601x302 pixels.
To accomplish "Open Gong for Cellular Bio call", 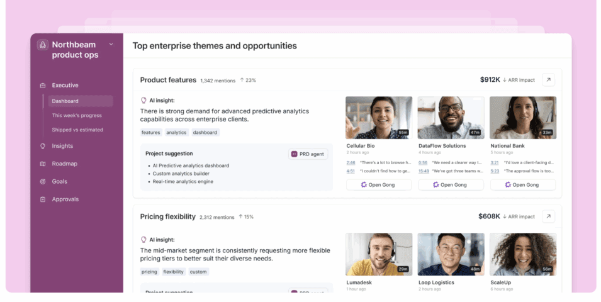I will coord(379,185).
